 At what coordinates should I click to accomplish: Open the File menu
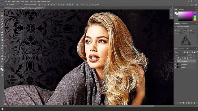(x=6, y=1)
